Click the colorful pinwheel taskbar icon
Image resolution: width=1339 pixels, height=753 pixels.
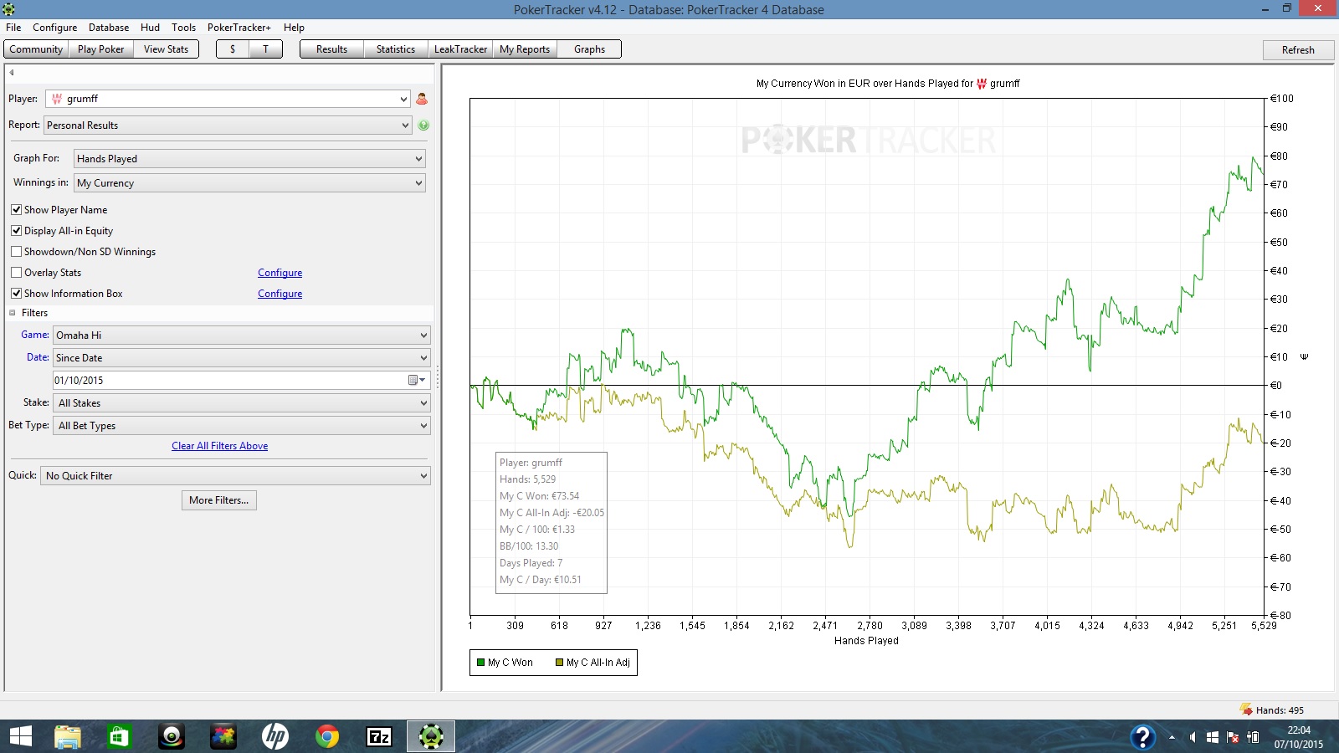click(223, 736)
